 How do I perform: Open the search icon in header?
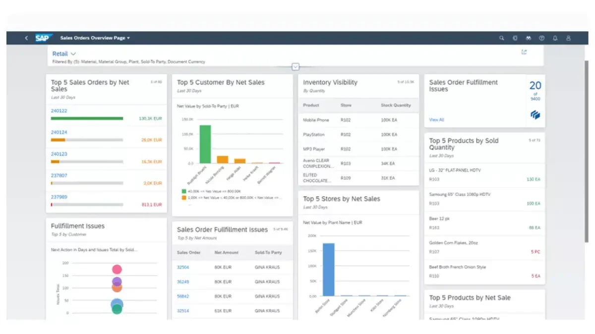501,38
